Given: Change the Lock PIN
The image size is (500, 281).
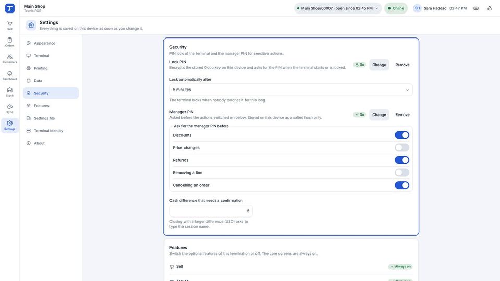Looking at the screenshot, I should click(x=379, y=65).
